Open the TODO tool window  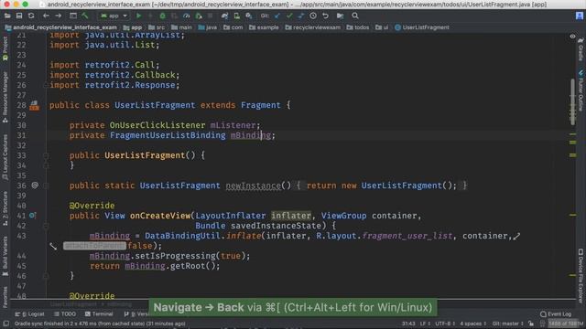pos(65,314)
